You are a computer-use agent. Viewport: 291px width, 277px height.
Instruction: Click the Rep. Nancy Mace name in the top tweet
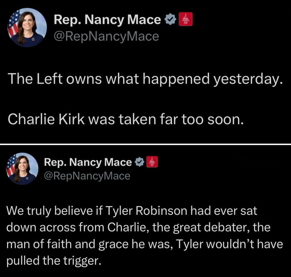[x=107, y=20]
